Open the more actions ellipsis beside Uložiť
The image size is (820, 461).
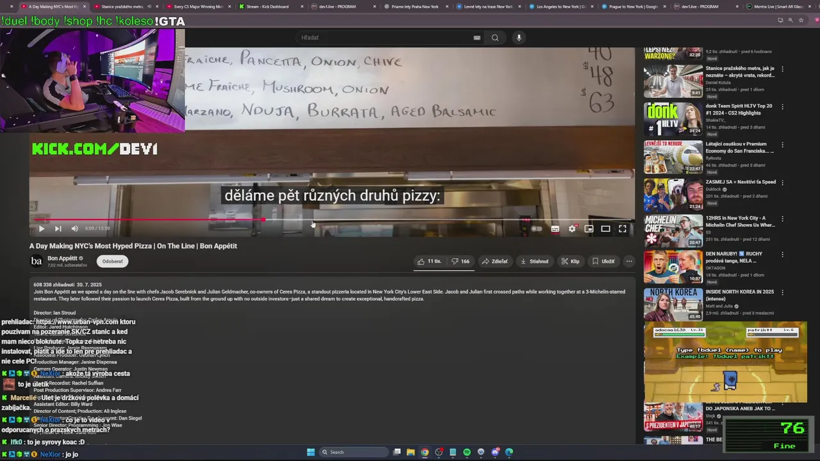(x=629, y=261)
